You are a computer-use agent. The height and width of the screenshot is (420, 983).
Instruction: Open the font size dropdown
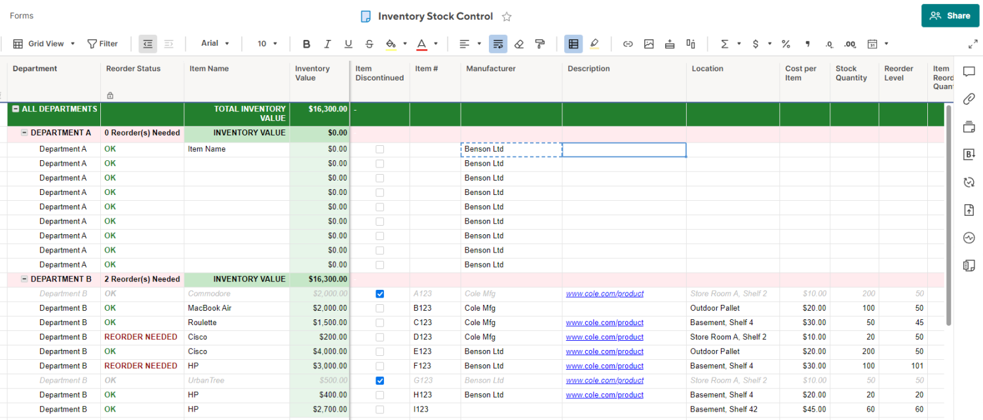click(267, 44)
